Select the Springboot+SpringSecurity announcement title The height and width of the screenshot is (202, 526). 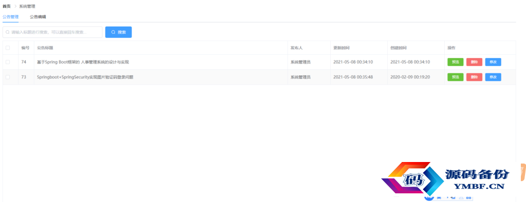pyautogui.click(x=85, y=77)
